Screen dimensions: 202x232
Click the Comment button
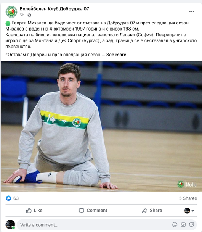click(x=93, y=211)
